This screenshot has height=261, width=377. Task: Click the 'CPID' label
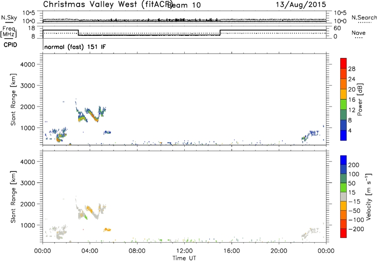pyautogui.click(x=10, y=45)
